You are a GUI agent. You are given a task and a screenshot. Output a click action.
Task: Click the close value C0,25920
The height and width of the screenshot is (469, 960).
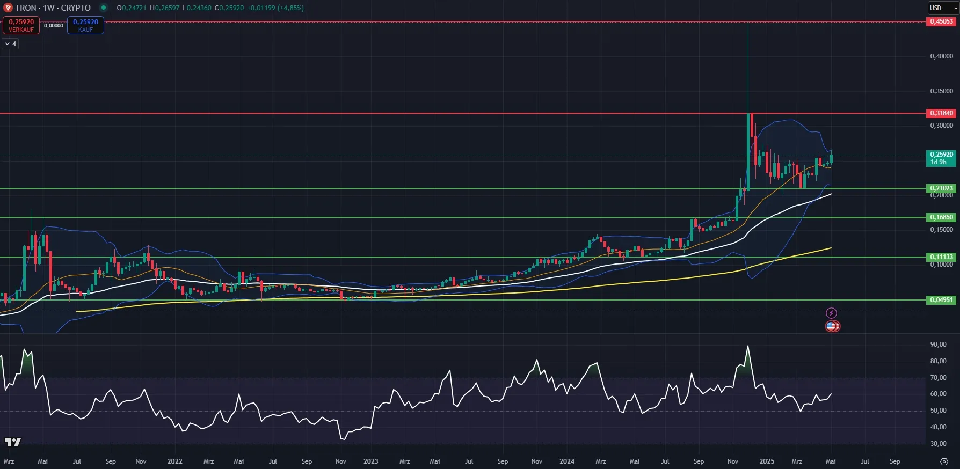229,8
